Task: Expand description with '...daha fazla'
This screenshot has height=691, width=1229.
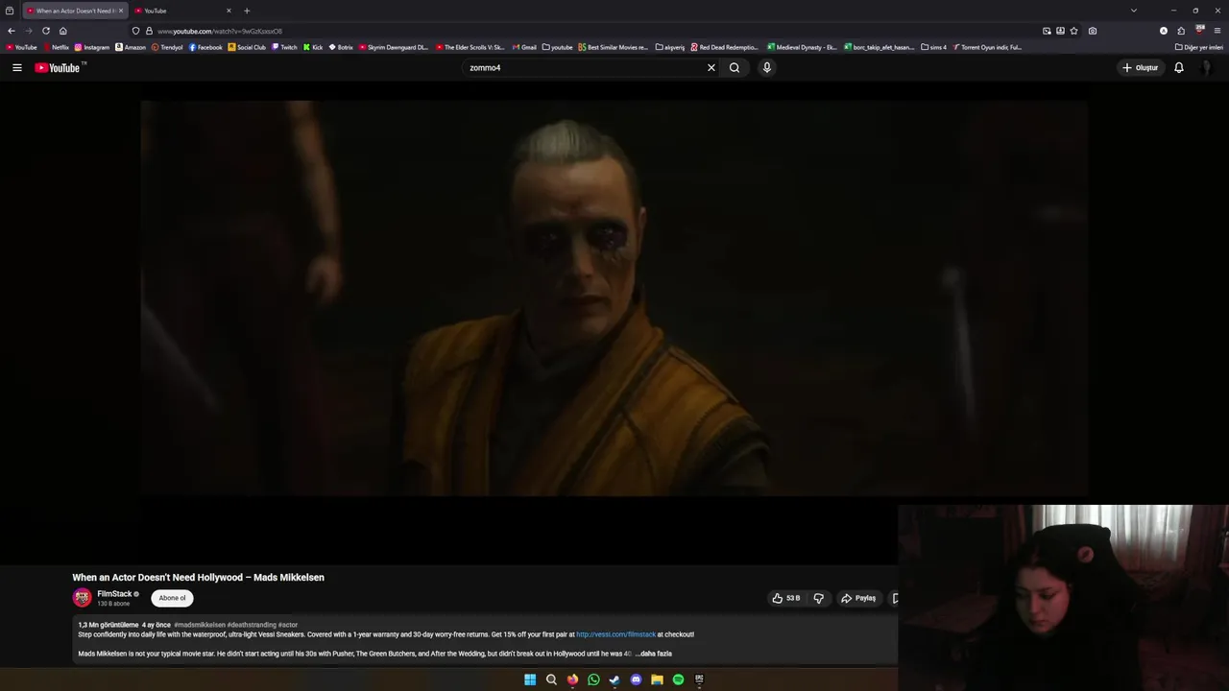Action: point(653,654)
